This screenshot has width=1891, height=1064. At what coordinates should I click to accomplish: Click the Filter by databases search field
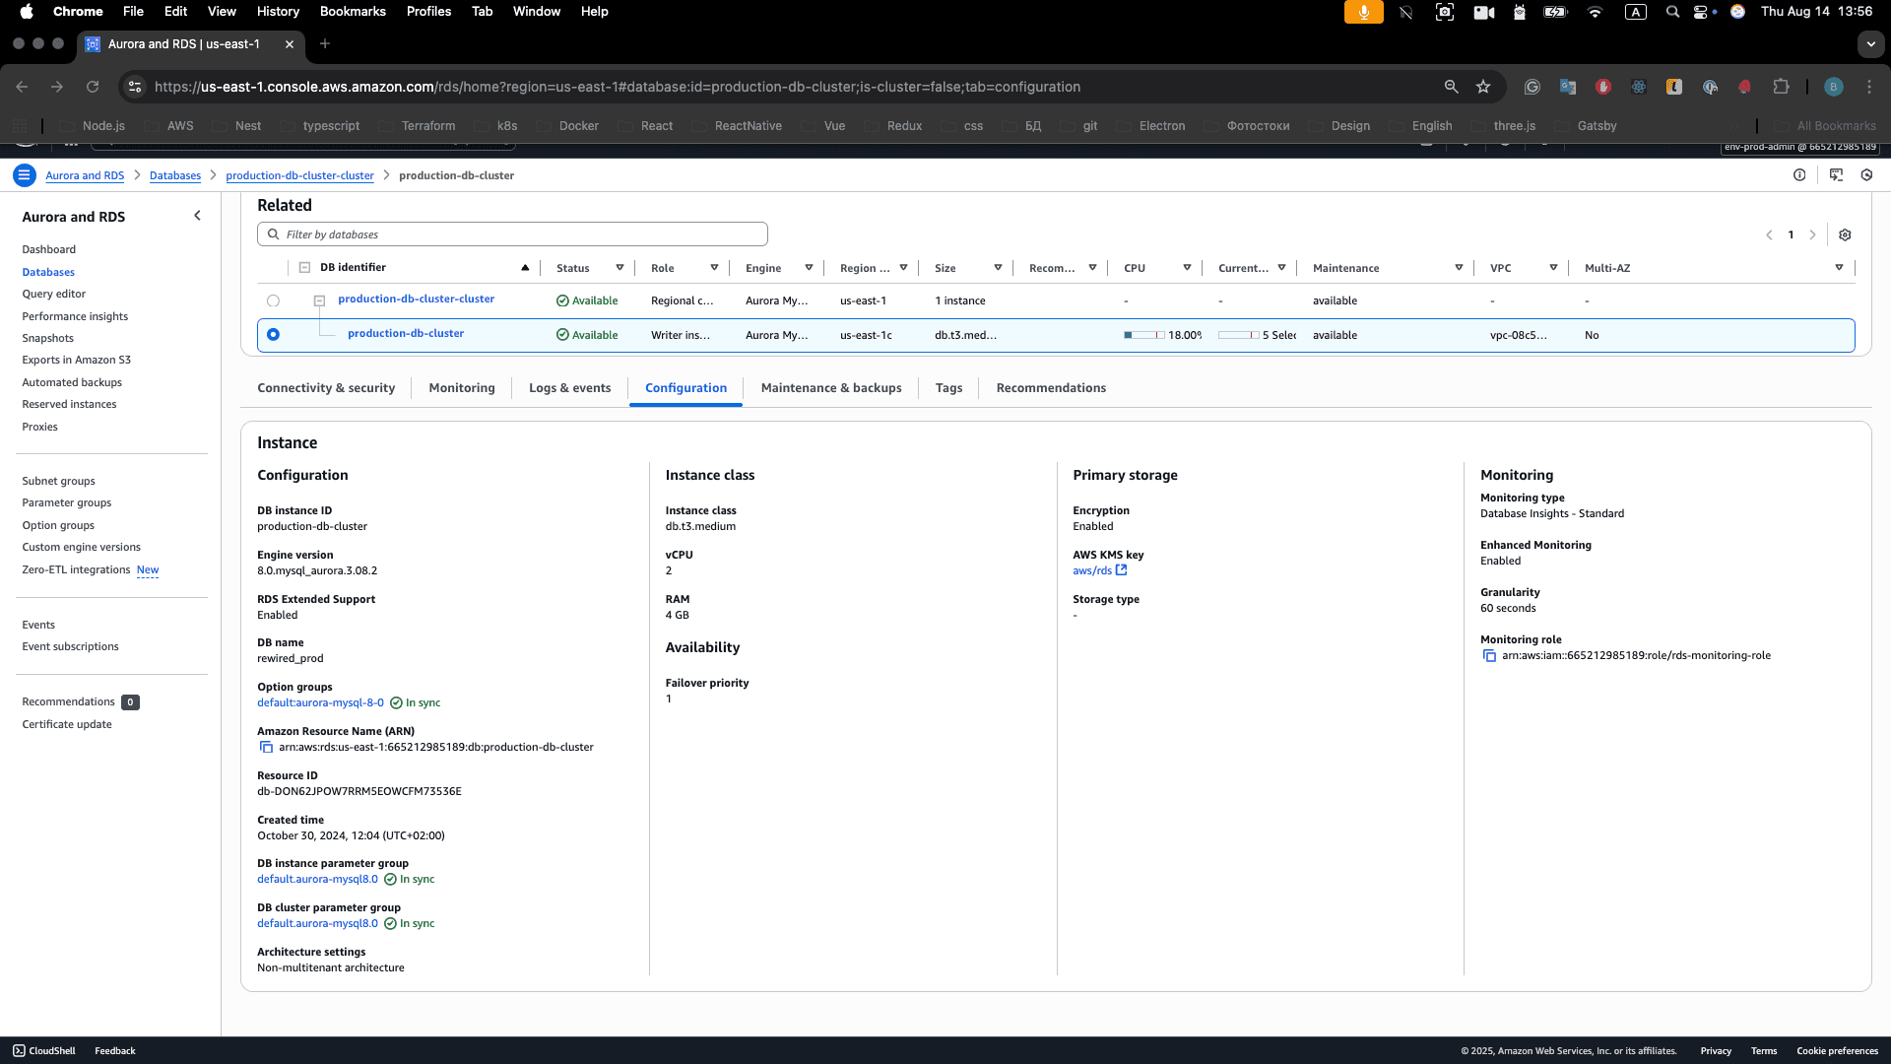click(x=511, y=233)
